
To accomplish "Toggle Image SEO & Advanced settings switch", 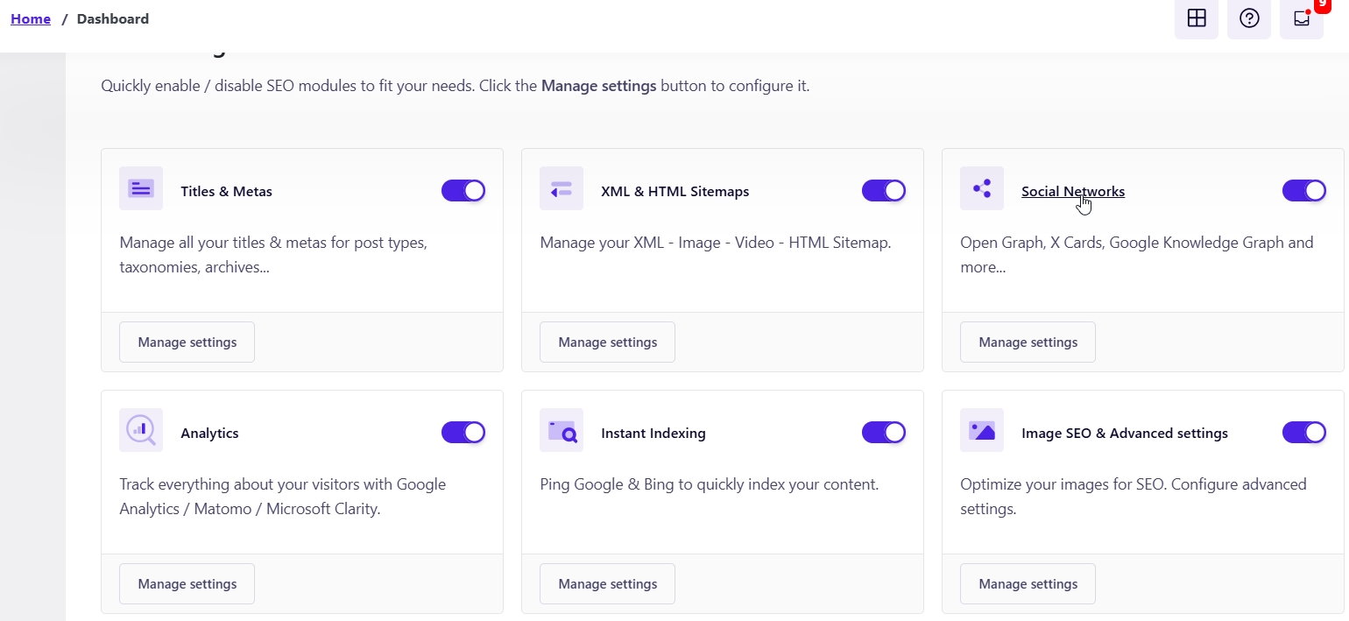I will point(1304,433).
